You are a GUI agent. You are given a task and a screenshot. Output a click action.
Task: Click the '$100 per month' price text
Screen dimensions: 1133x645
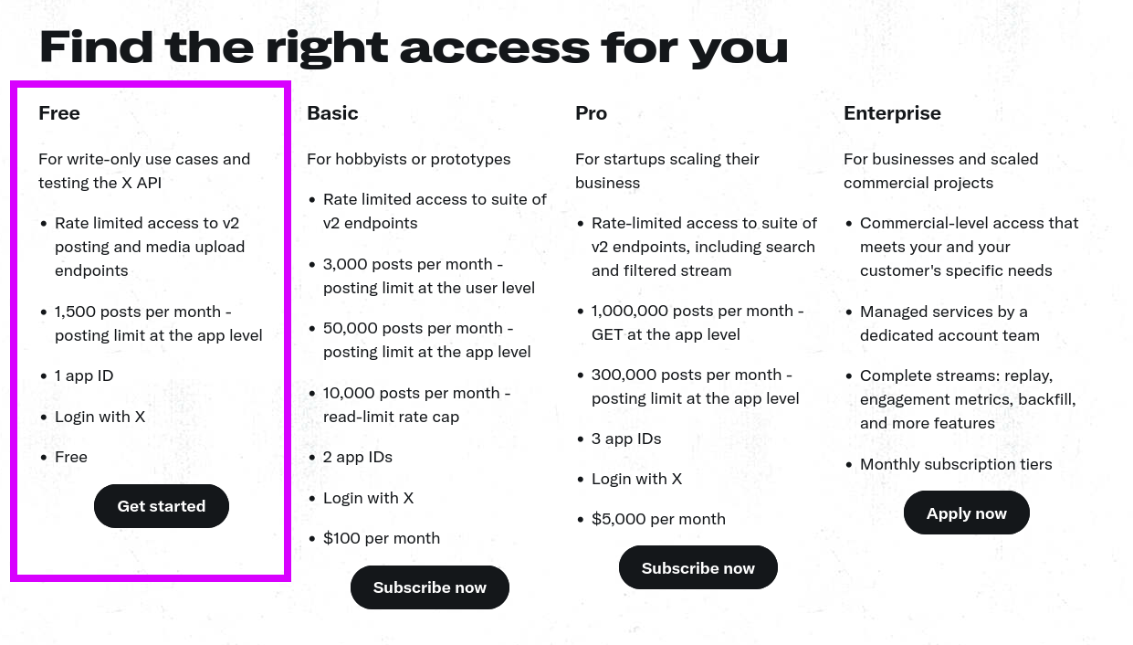point(382,538)
